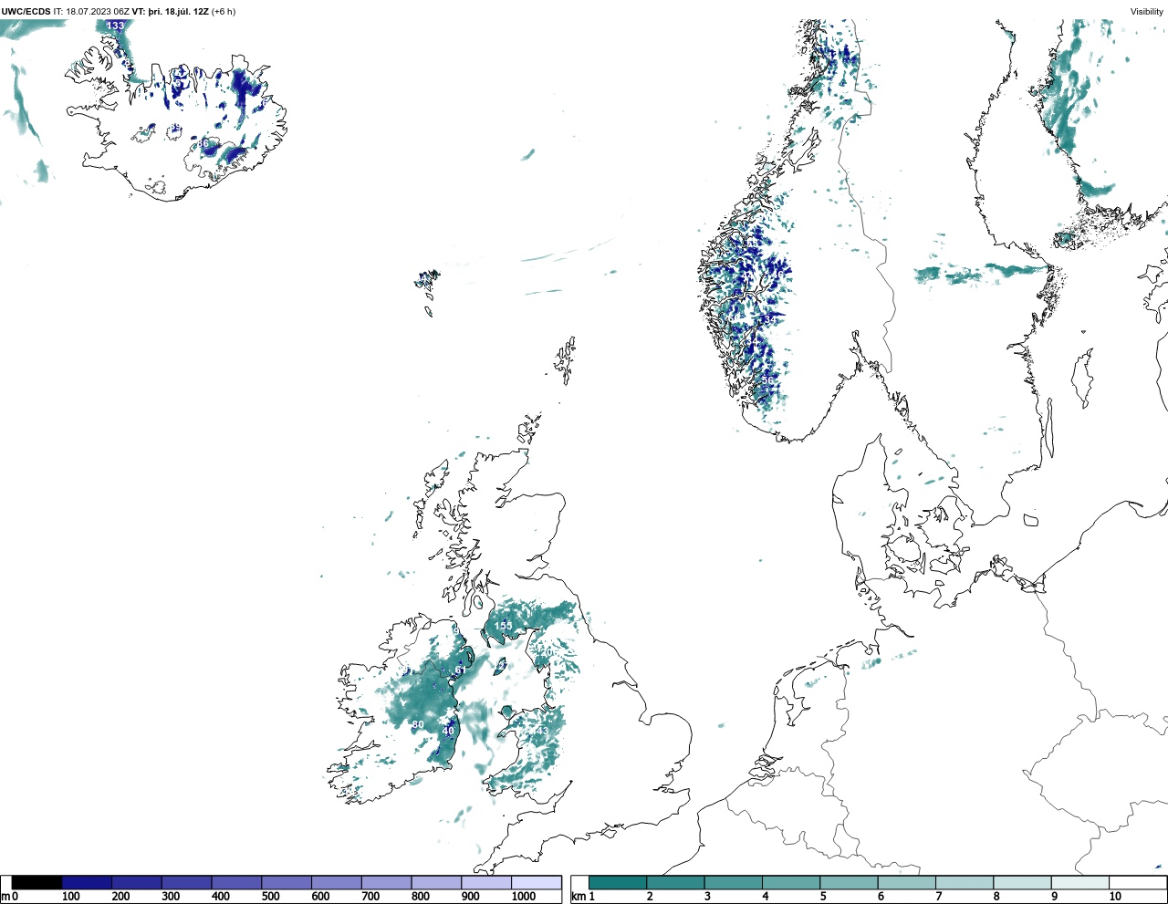Pick the 5–6 km legend swatch
This screenshot has width=1168, height=904.
(x=849, y=882)
